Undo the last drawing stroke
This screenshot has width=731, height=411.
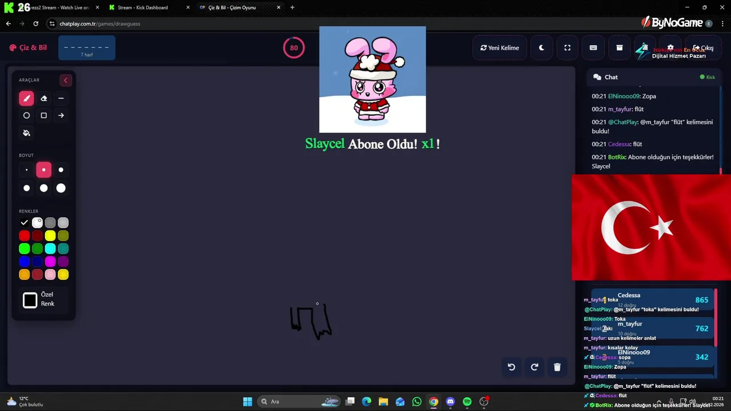tap(512, 367)
